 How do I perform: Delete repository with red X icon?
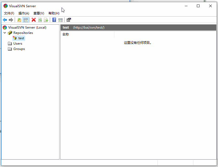[34, 20]
